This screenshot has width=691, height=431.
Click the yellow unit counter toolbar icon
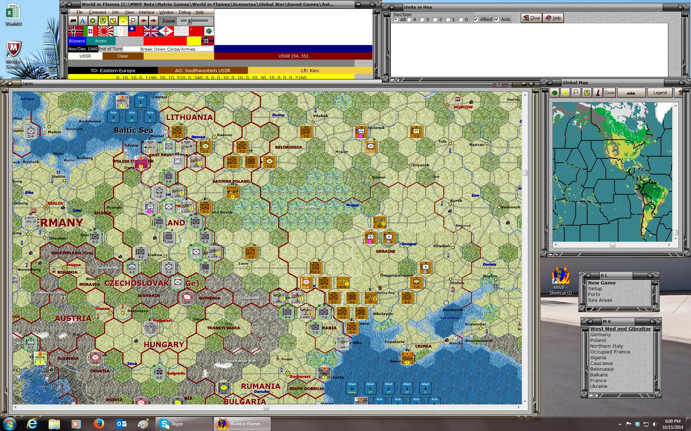click(103, 21)
